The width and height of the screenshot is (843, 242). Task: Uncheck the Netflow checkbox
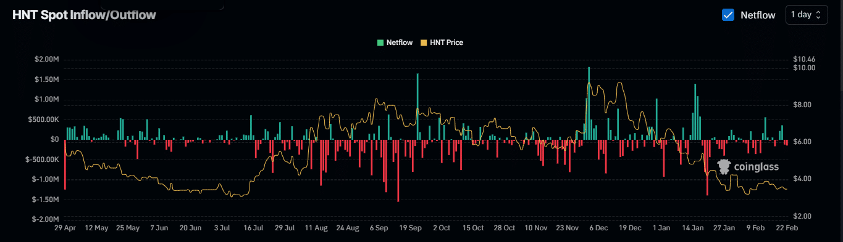[x=728, y=15]
